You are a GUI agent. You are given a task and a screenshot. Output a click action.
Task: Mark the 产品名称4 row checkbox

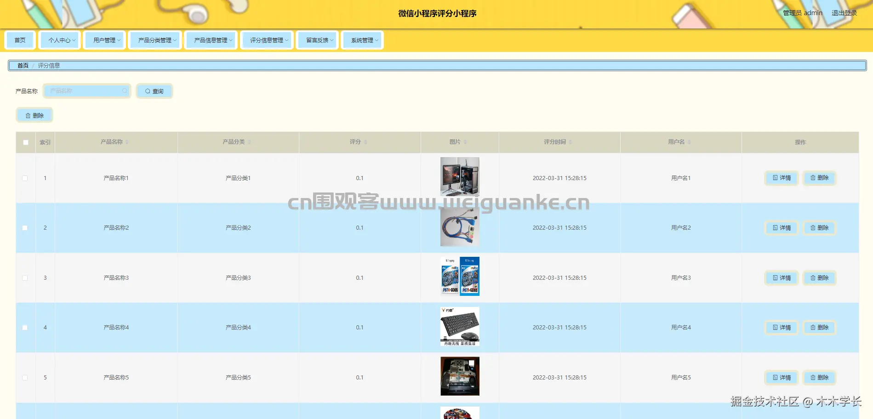[x=25, y=328]
